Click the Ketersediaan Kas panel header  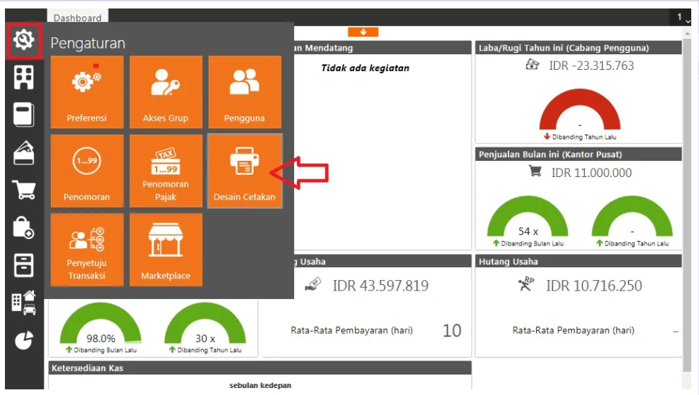coord(260,367)
